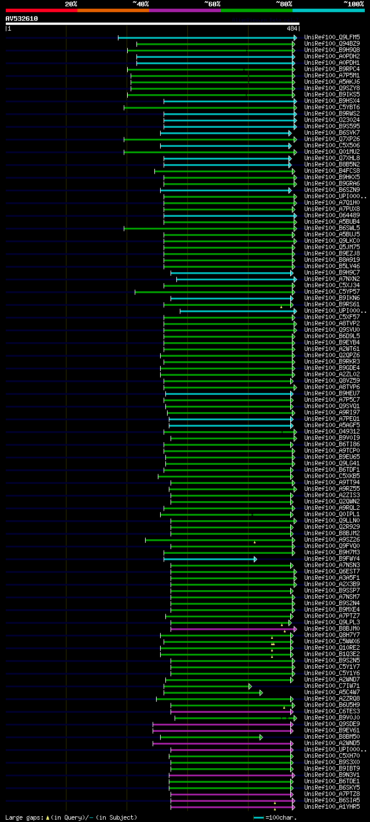Open hit UniRef100_B9FWY4
The image size is (370, 822).
click(332, 559)
